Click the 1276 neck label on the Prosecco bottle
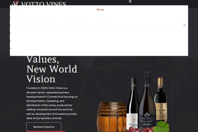The width and height of the screenshot is (198, 132). click(147, 85)
